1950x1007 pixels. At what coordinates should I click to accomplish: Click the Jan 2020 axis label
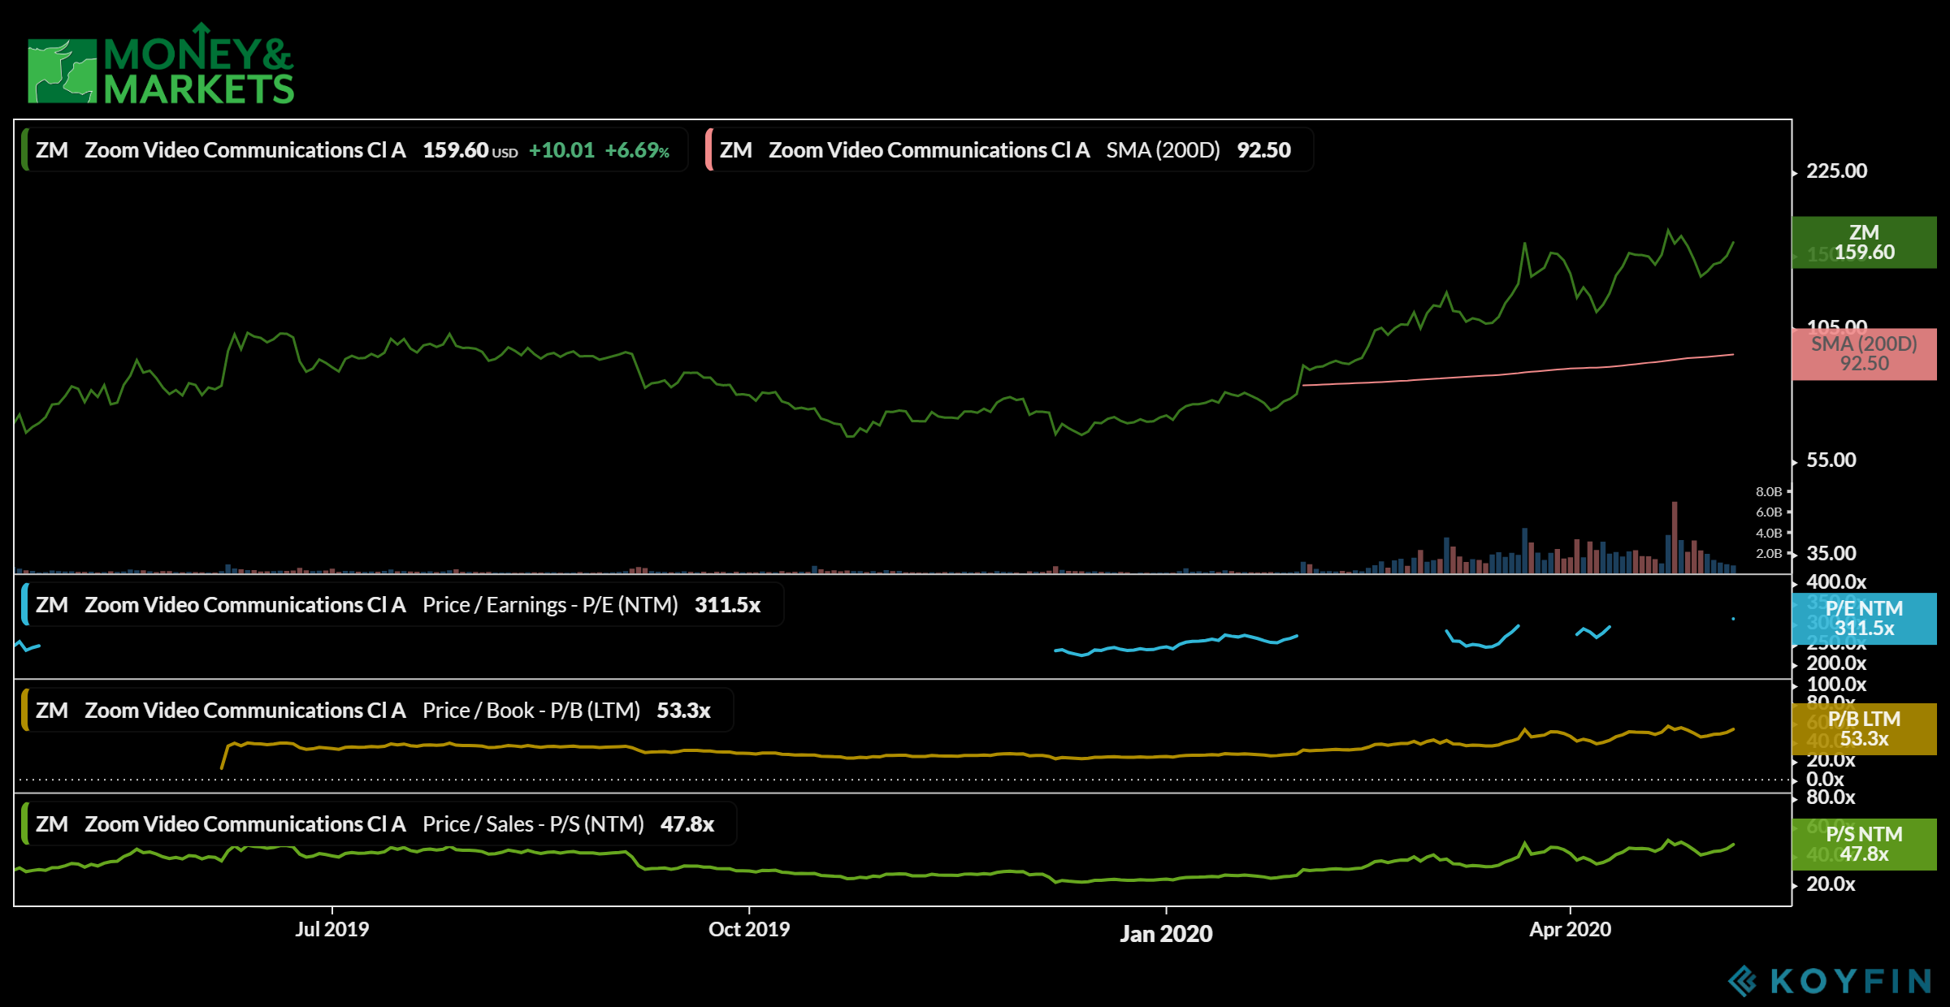click(1166, 934)
